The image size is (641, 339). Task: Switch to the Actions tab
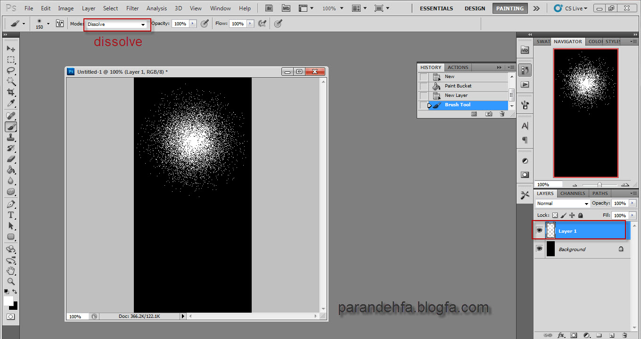tap(458, 67)
